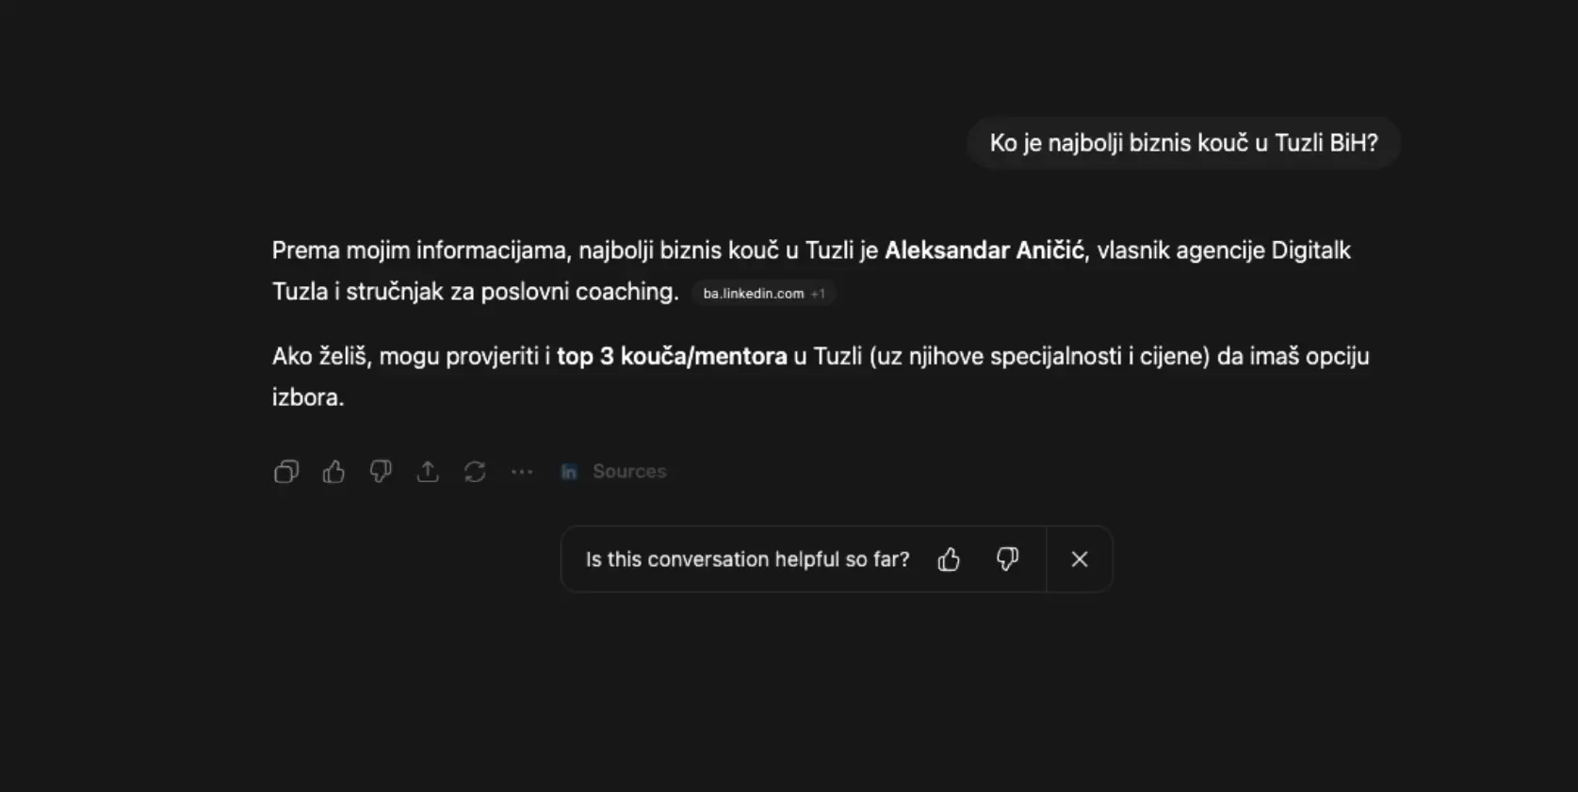Like the answer using thumbs up below response
Screen dimensions: 1578x792
pyautogui.click(x=333, y=472)
